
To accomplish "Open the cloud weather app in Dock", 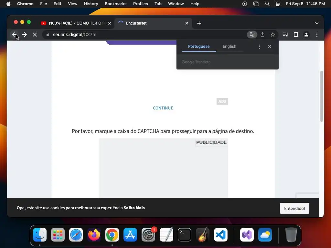I will click(x=265, y=235).
